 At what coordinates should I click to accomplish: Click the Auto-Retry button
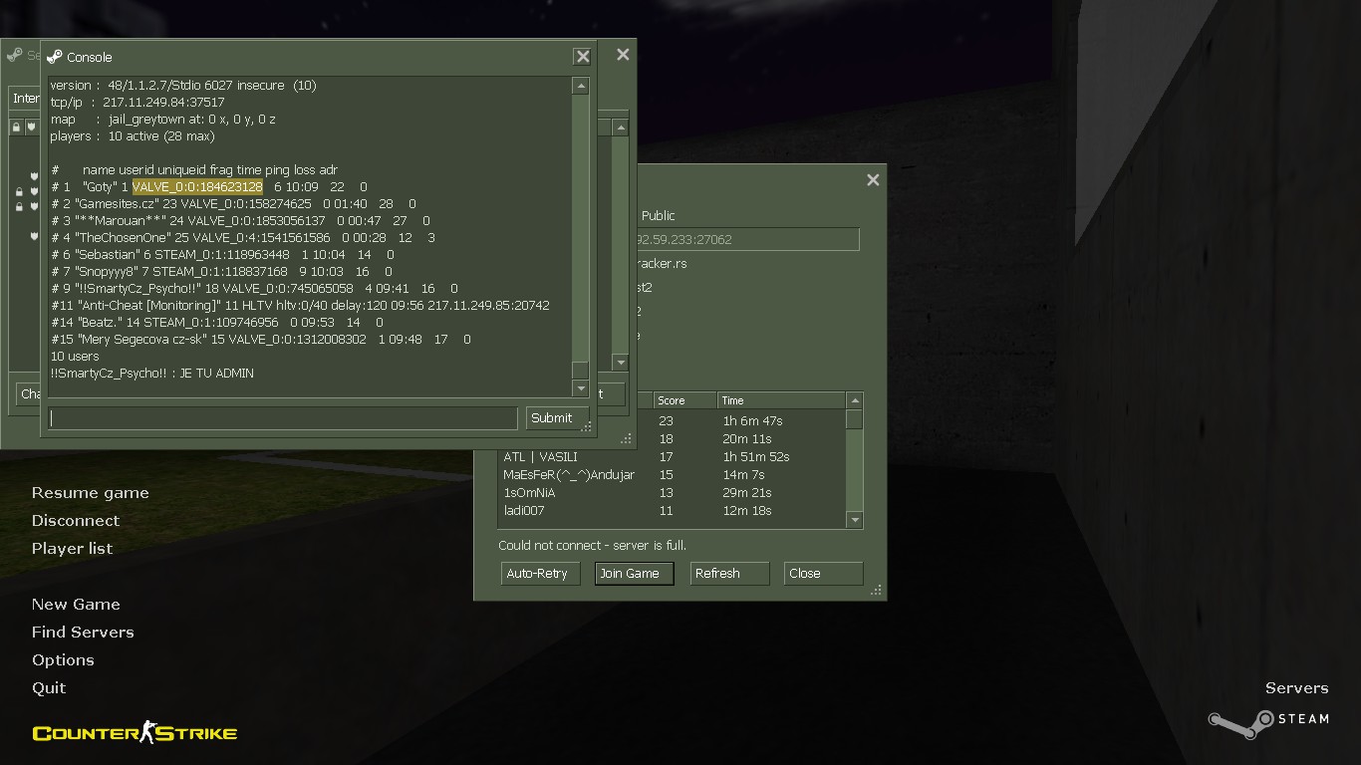540,574
